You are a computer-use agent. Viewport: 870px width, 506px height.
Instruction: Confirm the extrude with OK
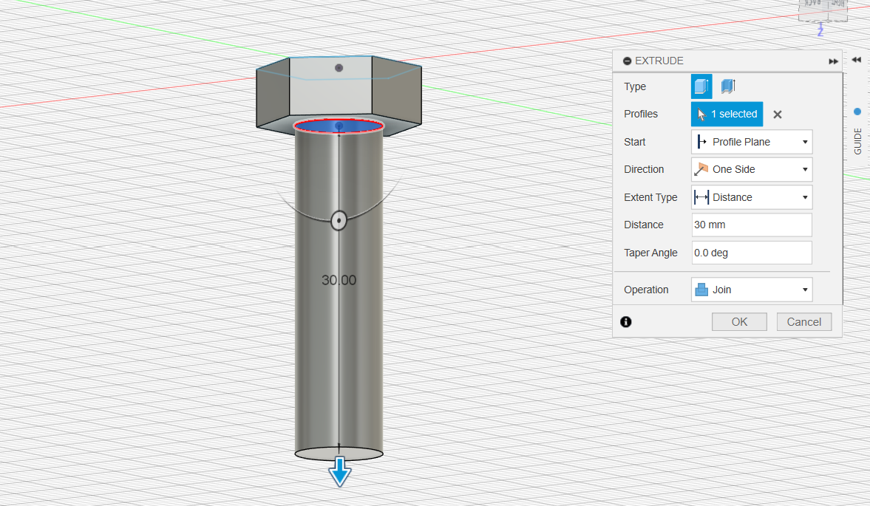coord(739,322)
